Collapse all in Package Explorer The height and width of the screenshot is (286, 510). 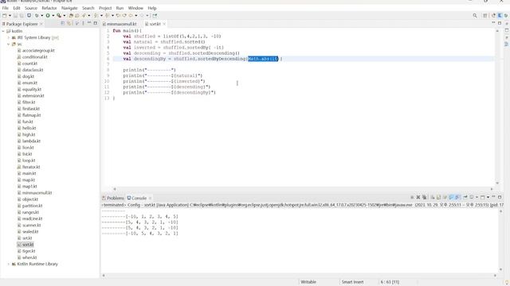[x=62, y=23]
